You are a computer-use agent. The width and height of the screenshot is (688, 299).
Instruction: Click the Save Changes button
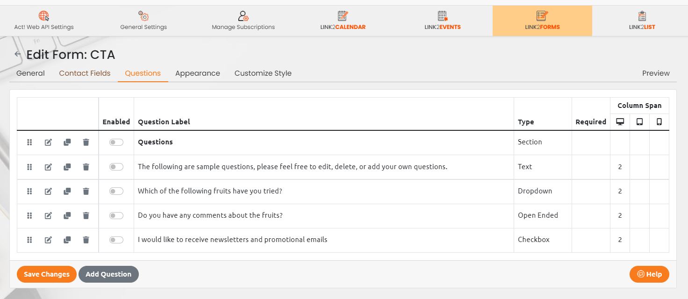pos(46,274)
